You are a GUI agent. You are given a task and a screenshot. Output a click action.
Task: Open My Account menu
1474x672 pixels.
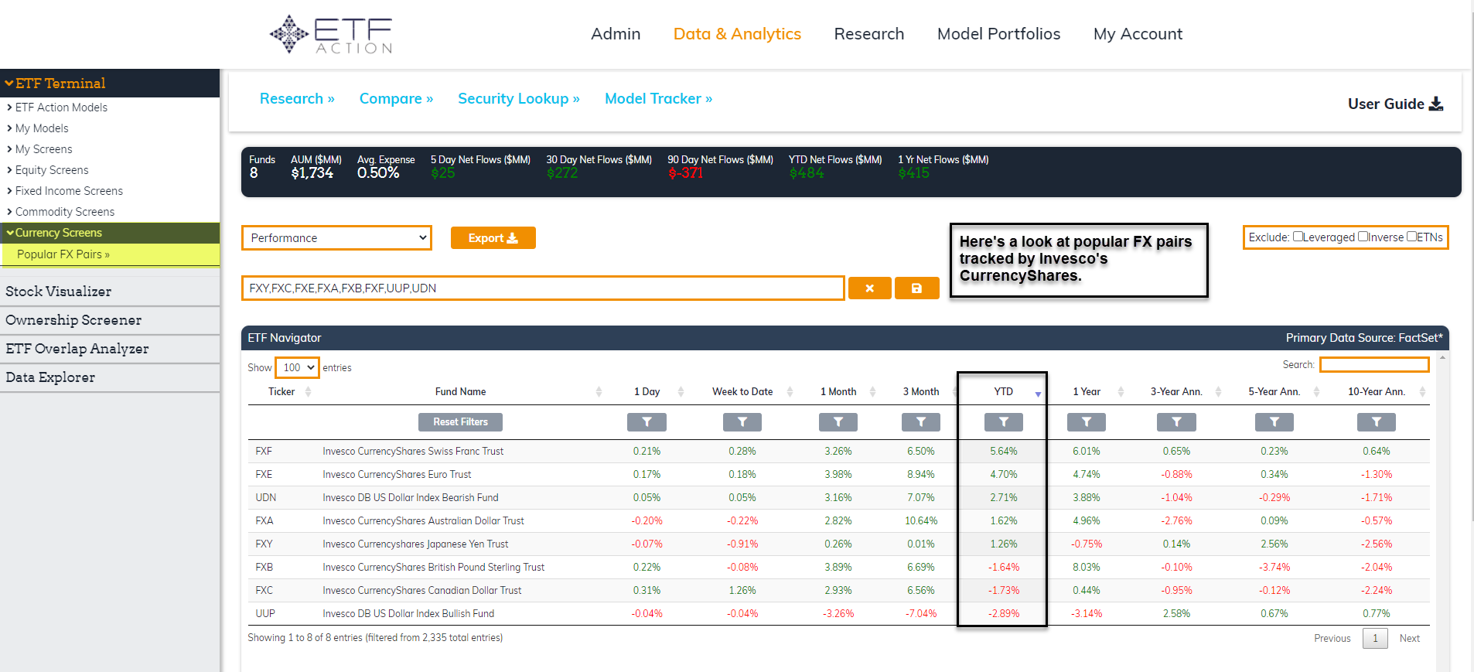(1138, 34)
